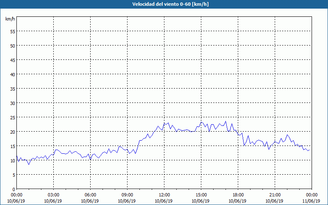Select the "55" value on the vertical axis

coord(13,32)
